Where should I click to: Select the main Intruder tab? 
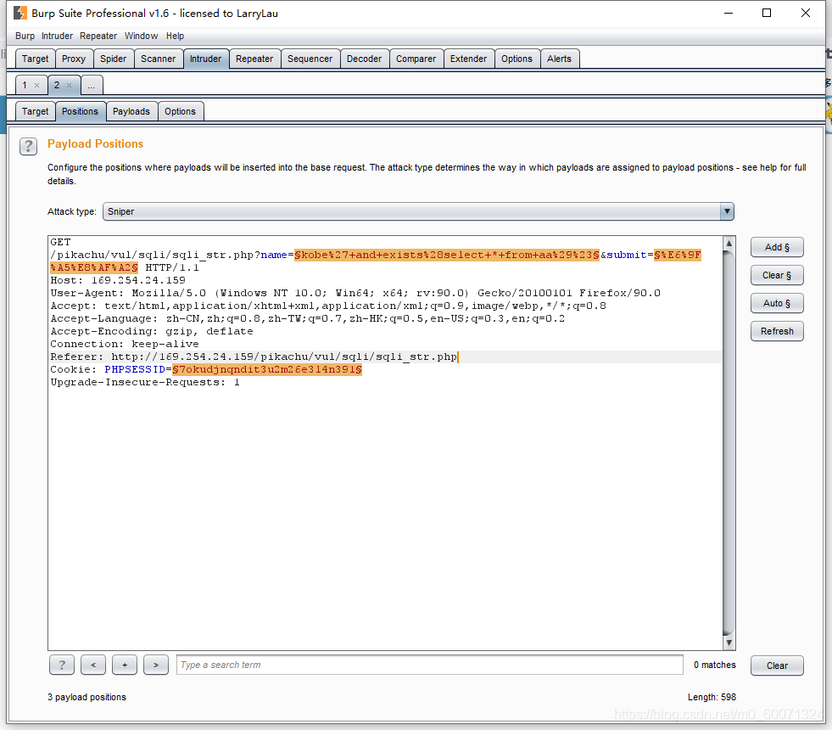[x=206, y=59]
